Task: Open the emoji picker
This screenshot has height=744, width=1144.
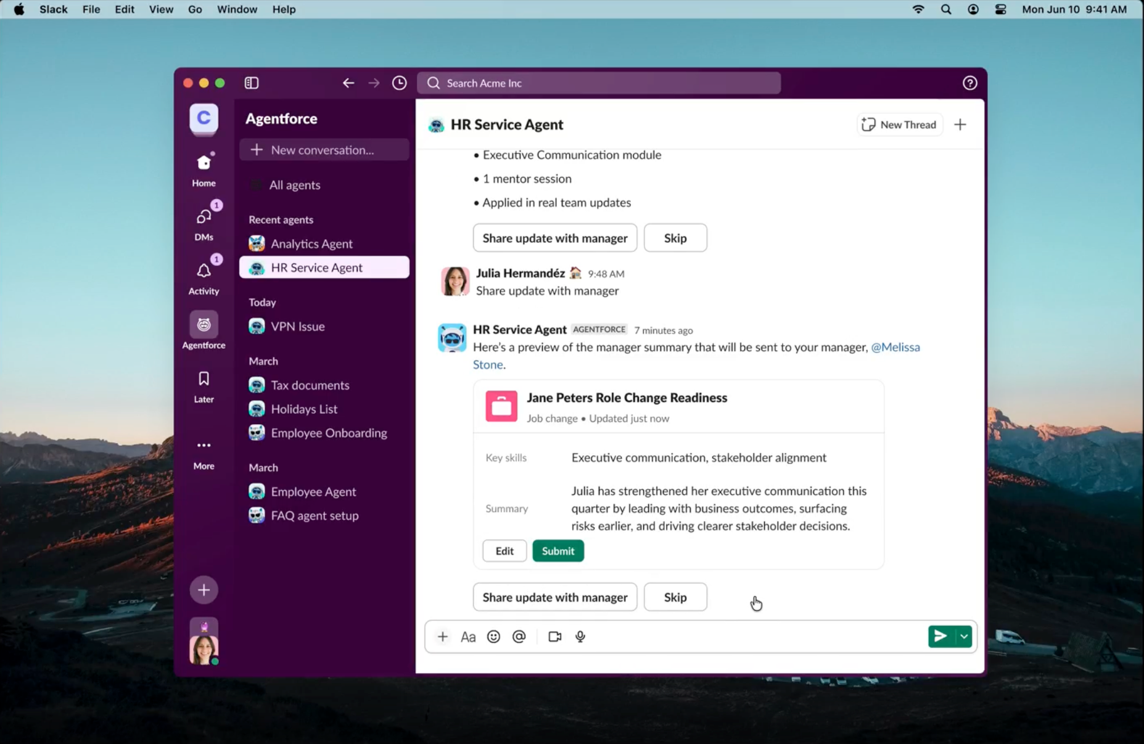Action: pyautogui.click(x=493, y=637)
